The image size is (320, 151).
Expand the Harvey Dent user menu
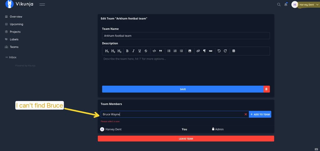click(306, 4)
